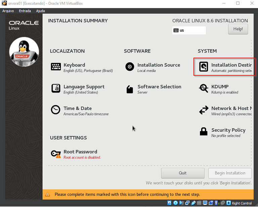
Task: Click 'Local media' text
Action: coord(146,71)
